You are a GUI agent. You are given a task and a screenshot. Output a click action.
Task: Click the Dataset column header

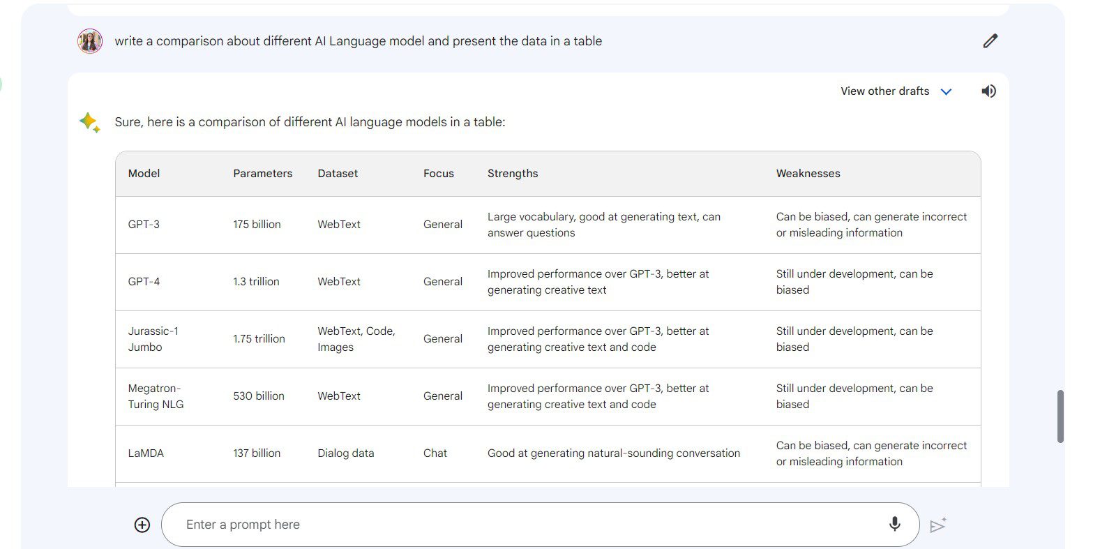coord(338,174)
